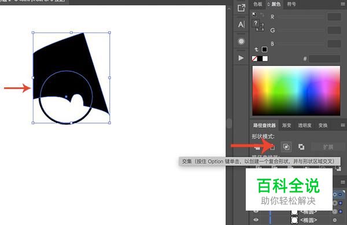Screen dimensions: 347x225
Task: Switch to the 符号 (Symbols) tab
Action: pyautogui.click(x=291, y=4)
